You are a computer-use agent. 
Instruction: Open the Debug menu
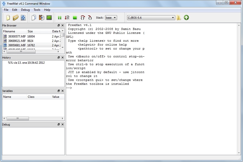pos(25,10)
